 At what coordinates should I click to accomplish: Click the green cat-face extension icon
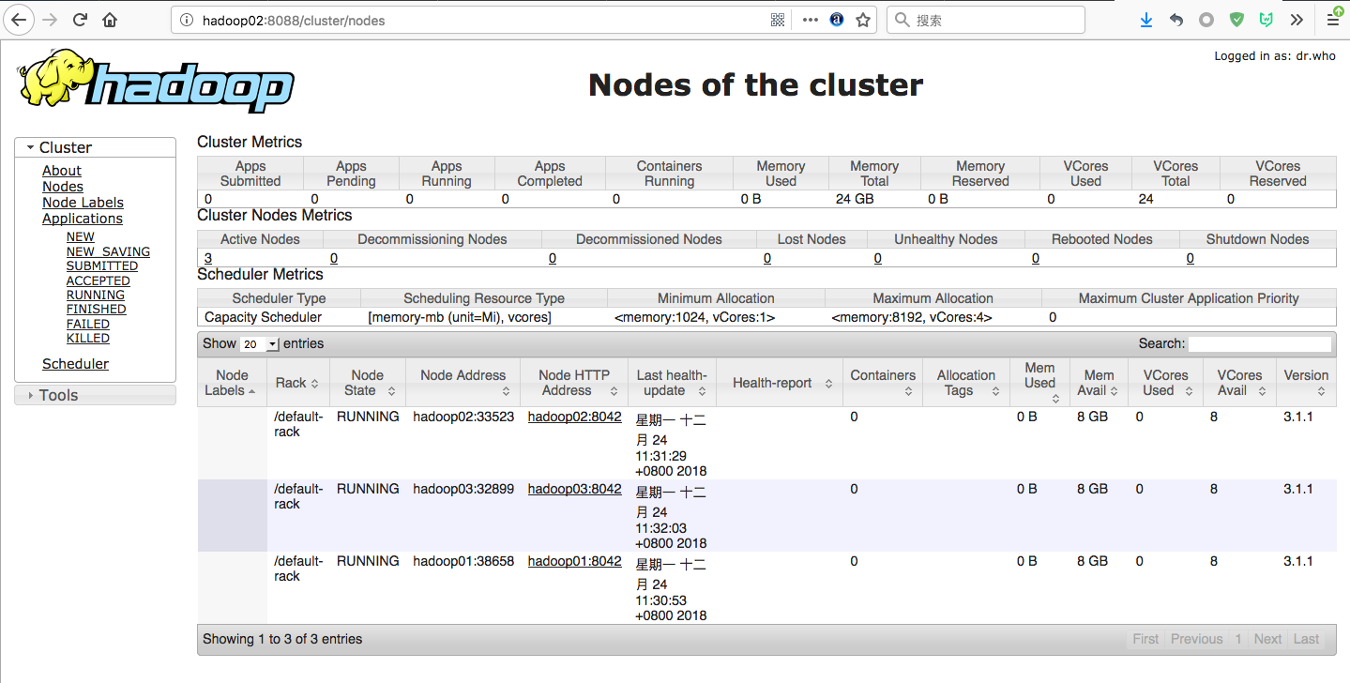[x=1267, y=20]
